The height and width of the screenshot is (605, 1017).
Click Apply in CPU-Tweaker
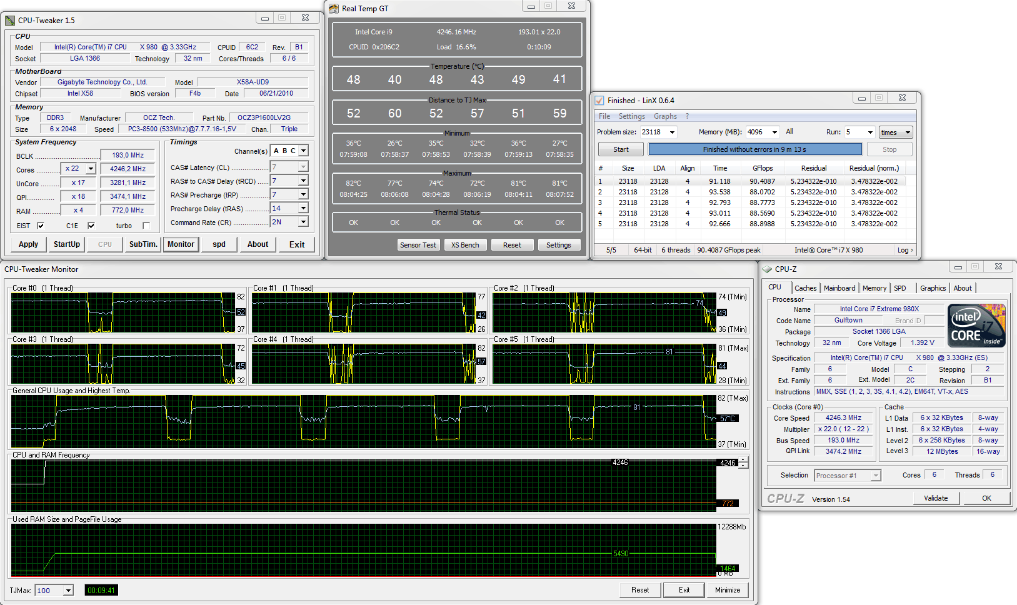pyautogui.click(x=28, y=244)
